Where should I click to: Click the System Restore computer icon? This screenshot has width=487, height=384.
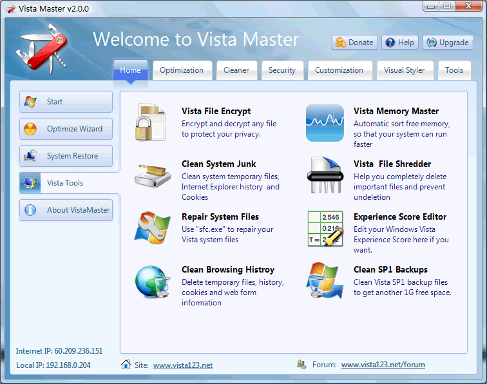(x=30, y=156)
